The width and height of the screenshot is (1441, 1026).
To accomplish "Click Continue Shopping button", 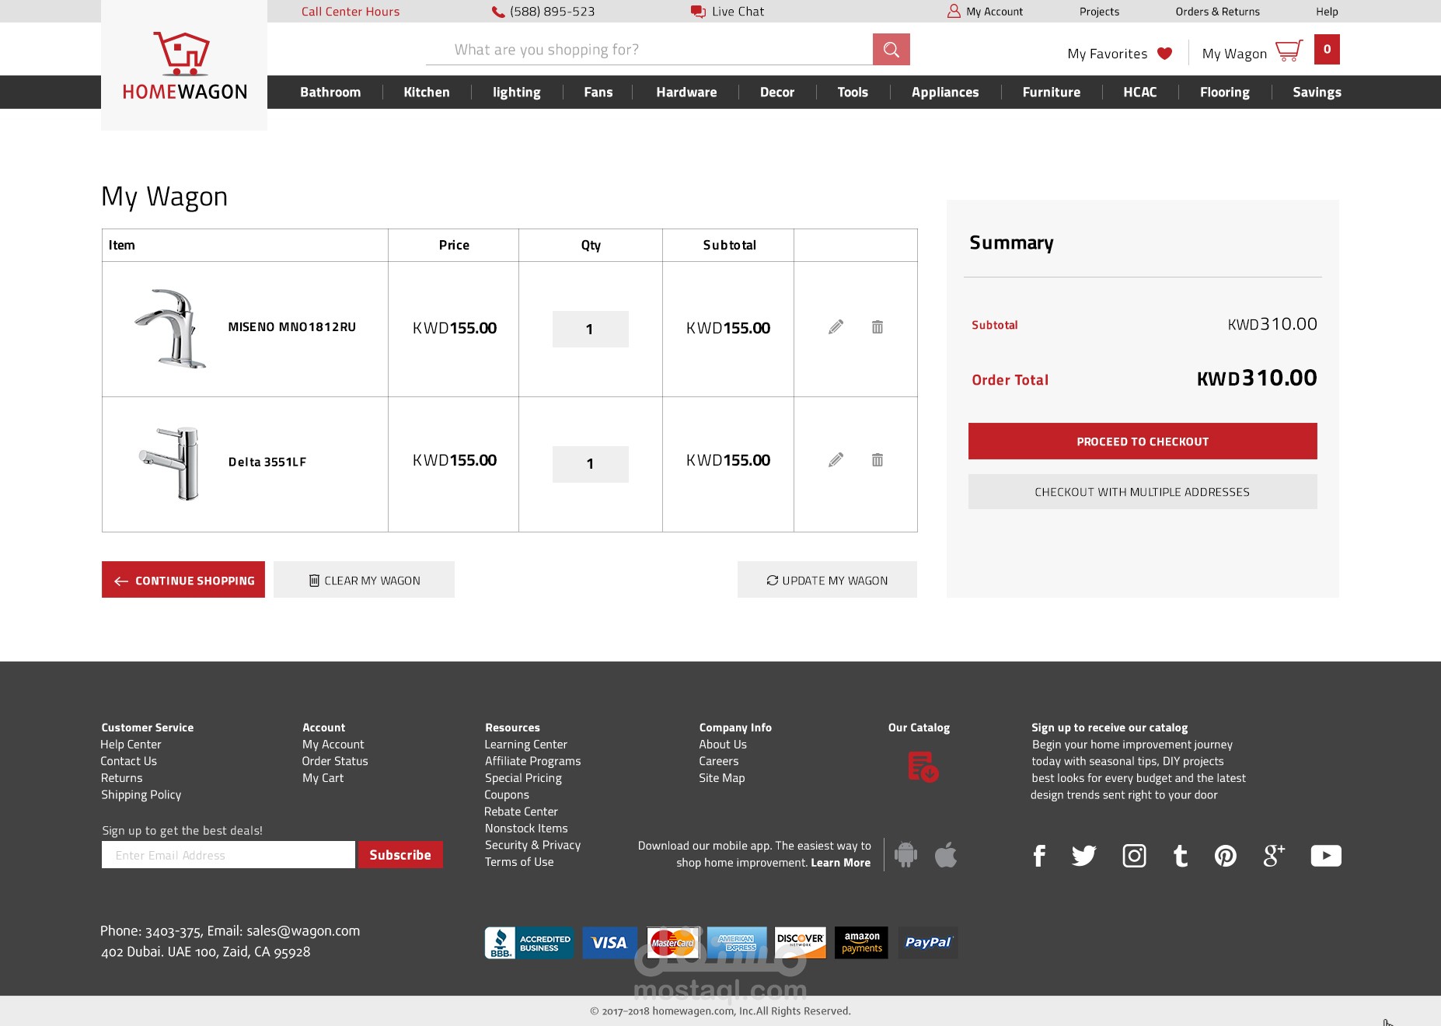I will pos(183,580).
